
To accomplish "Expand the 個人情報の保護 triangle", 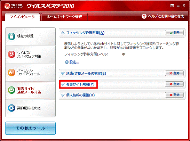I will [63, 95].
